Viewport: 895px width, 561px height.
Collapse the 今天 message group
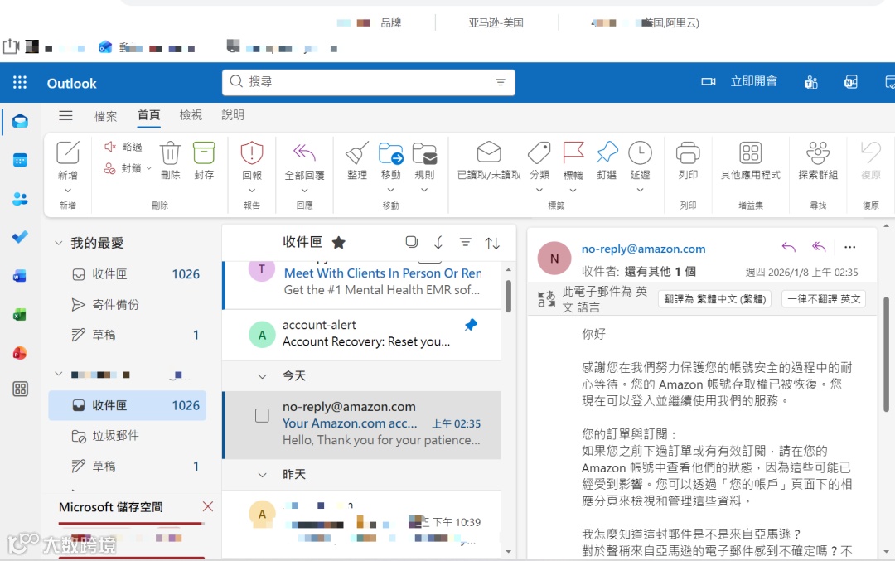point(262,376)
